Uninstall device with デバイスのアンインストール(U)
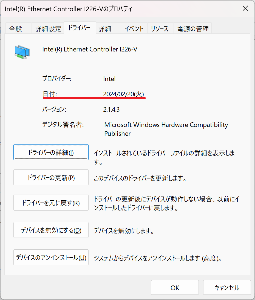 [x=51, y=257]
